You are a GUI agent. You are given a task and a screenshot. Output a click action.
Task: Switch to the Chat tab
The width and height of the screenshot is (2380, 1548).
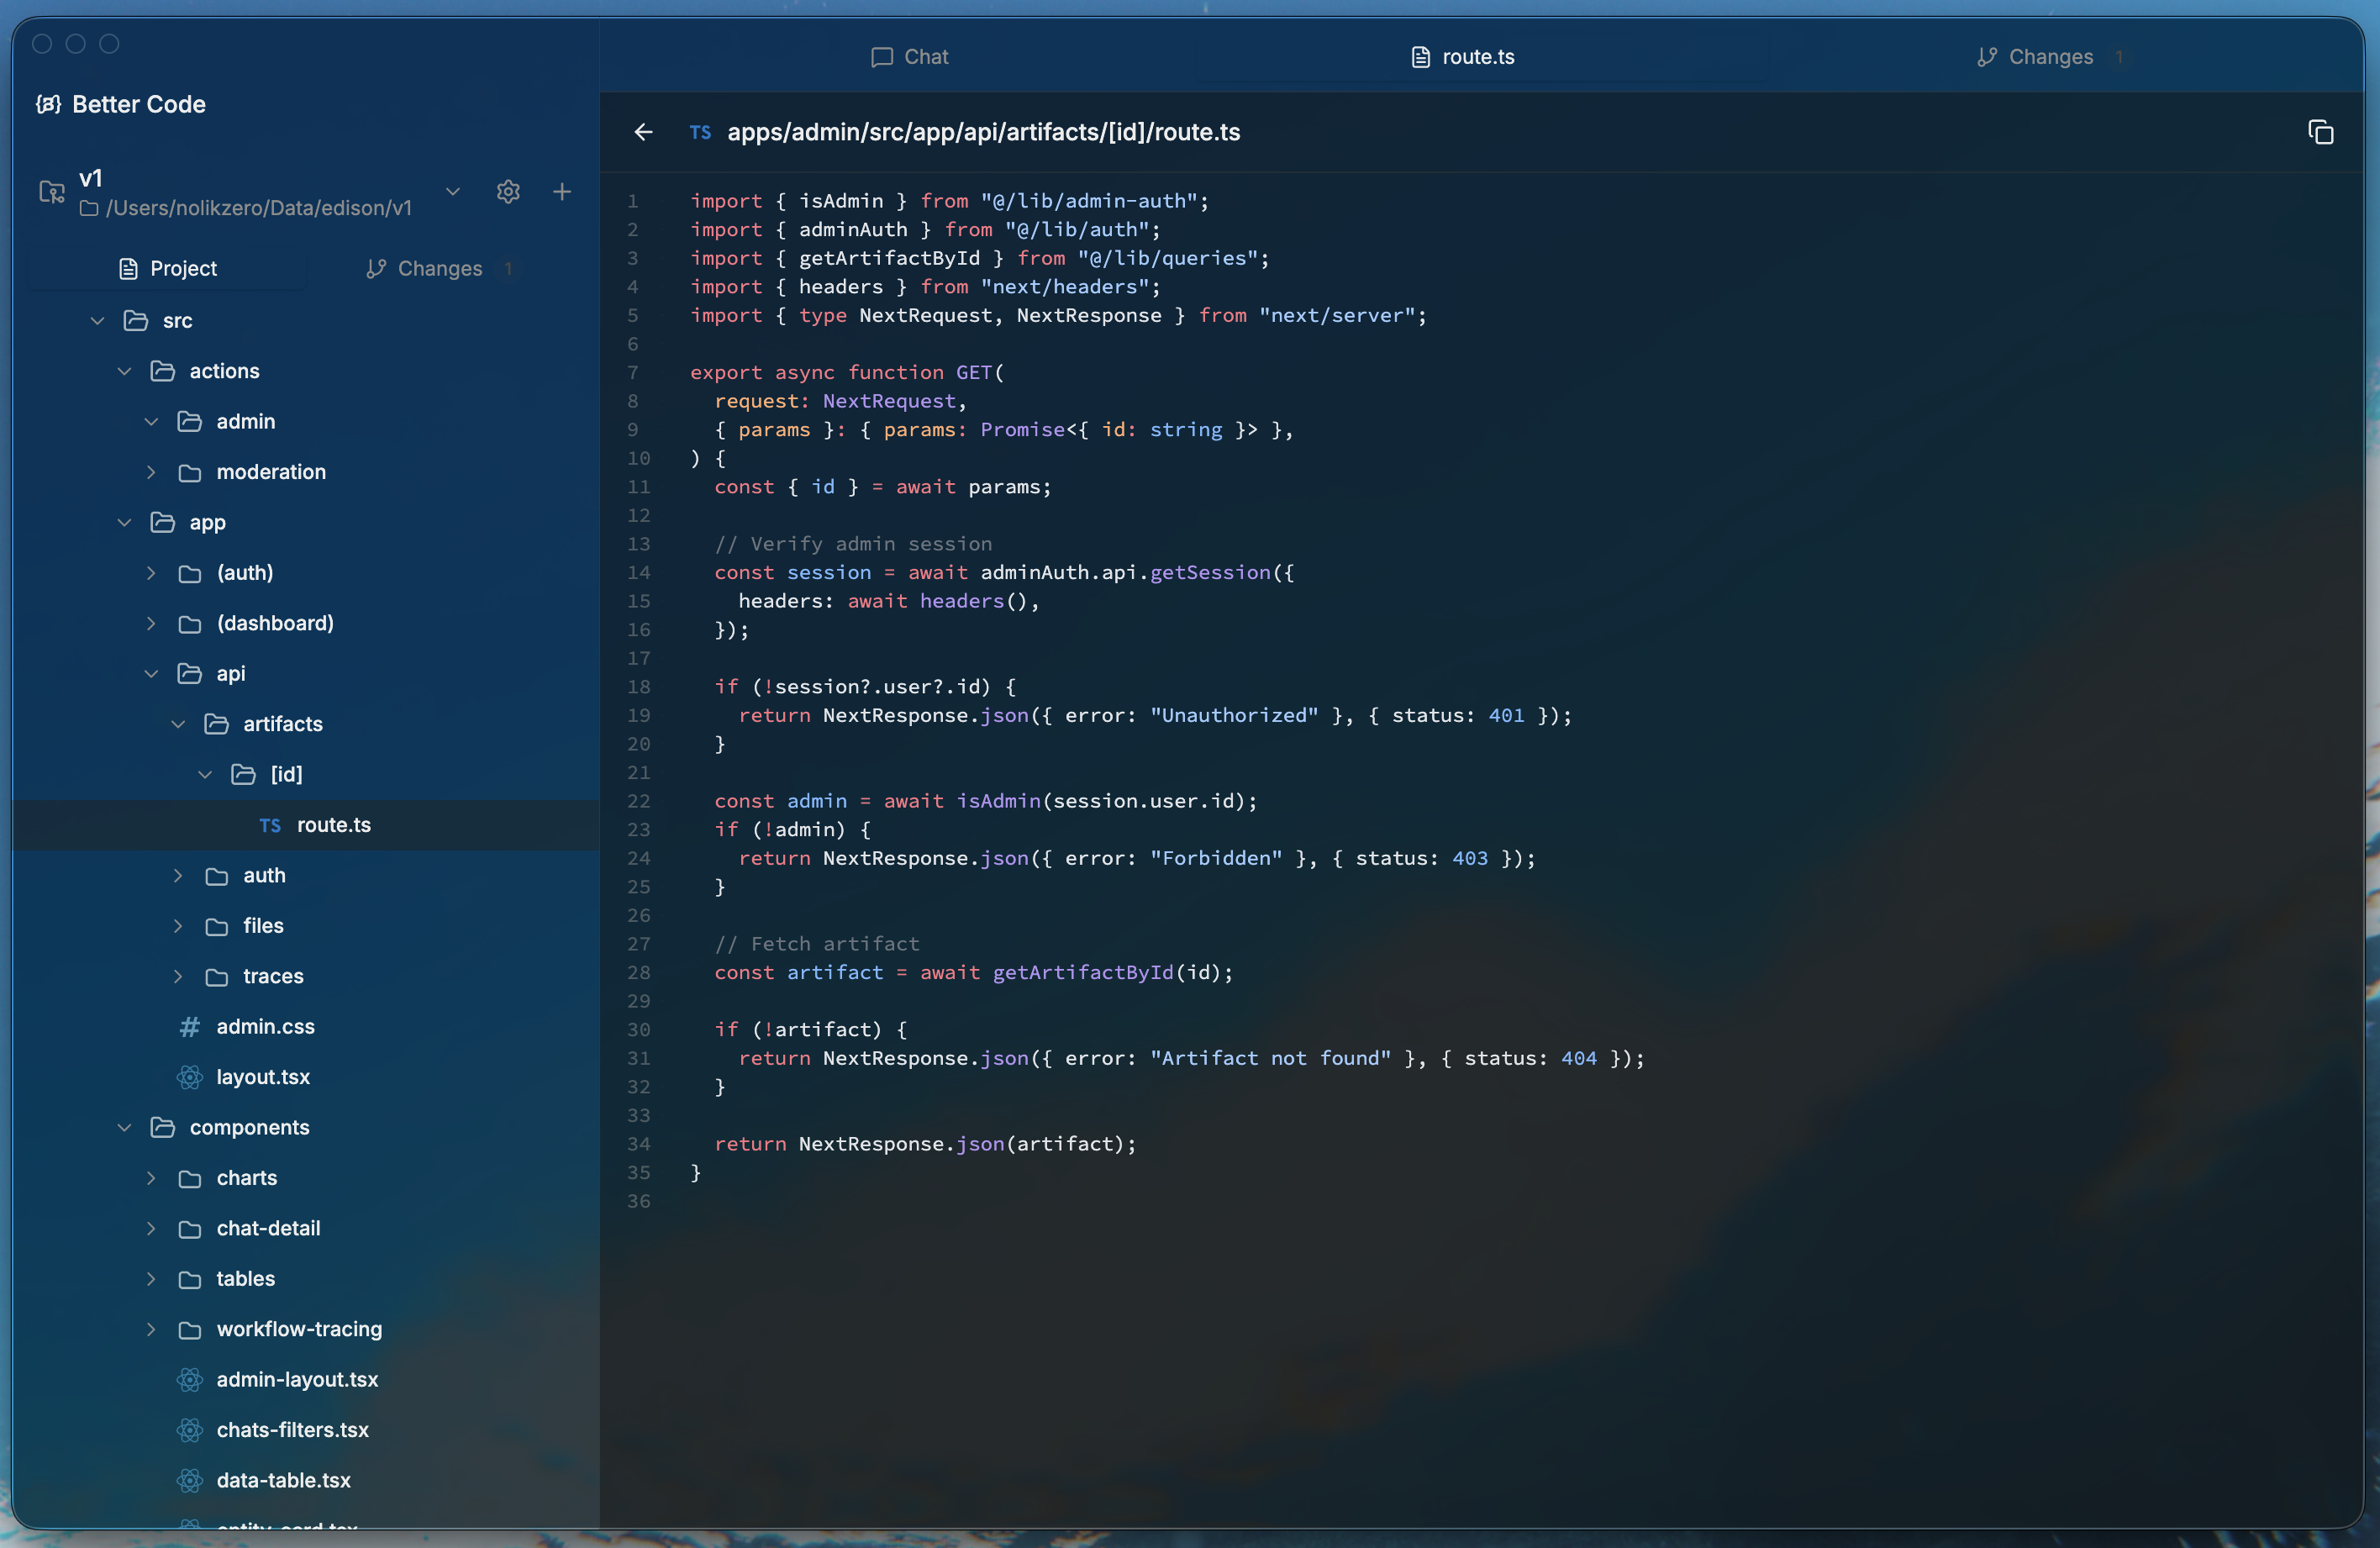[x=910, y=57]
